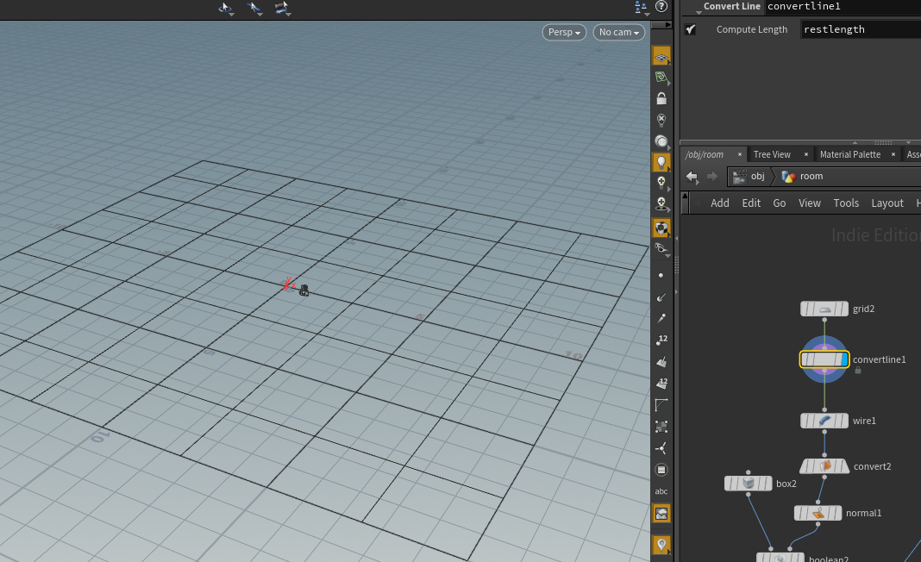Select the convert2 node
This screenshot has width=921, height=562.
(824, 466)
